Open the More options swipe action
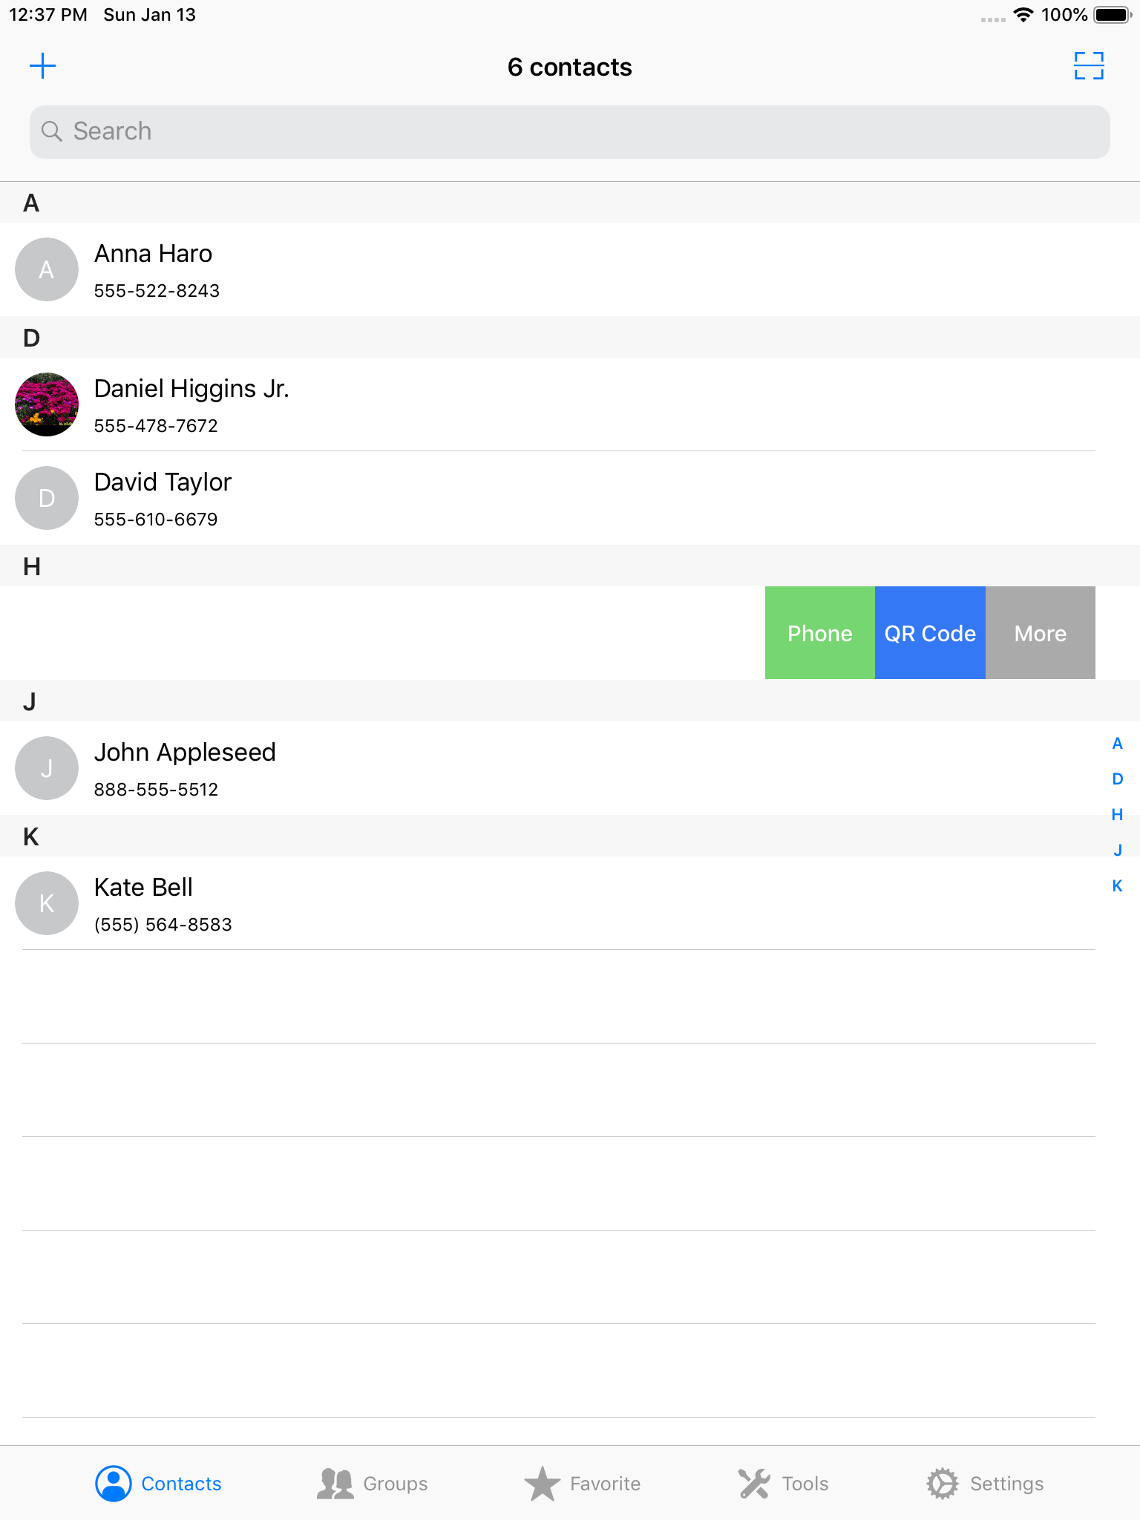Screen dimensions: 1140x1520 [1040, 633]
